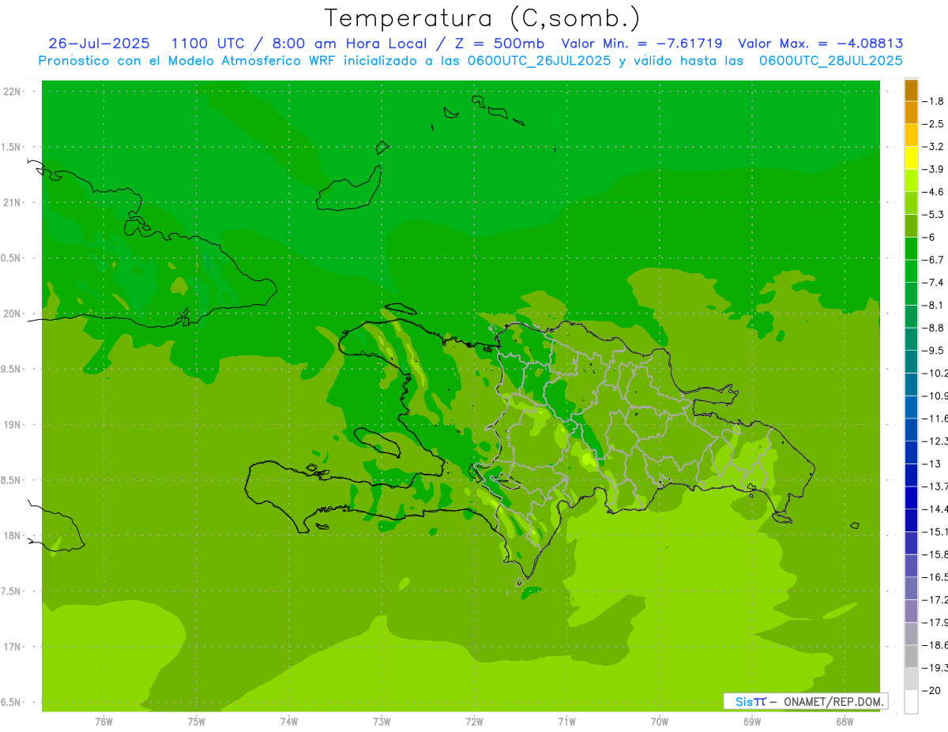Click the "1100 UTC" time label
Viewport: 948px width, 732px height.
[x=207, y=44]
